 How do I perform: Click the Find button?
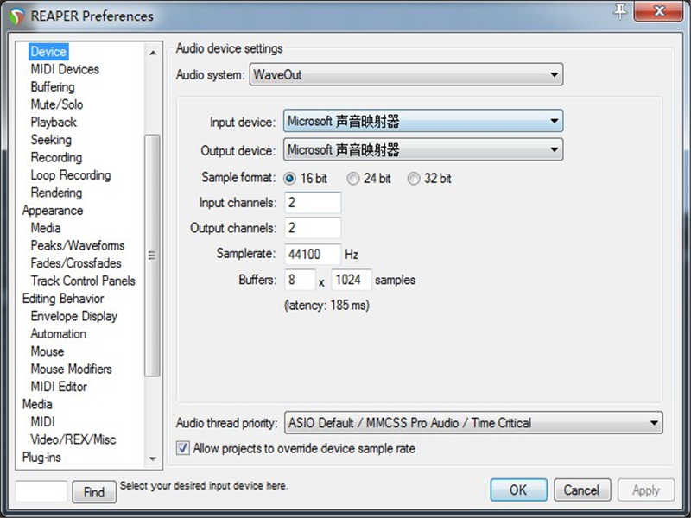pyautogui.click(x=94, y=492)
